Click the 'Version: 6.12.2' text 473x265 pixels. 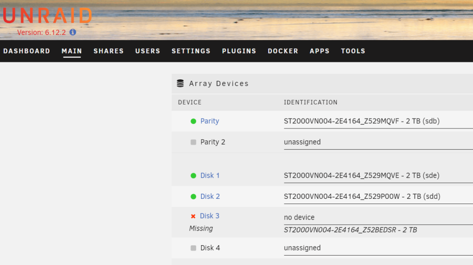pyautogui.click(x=41, y=33)
